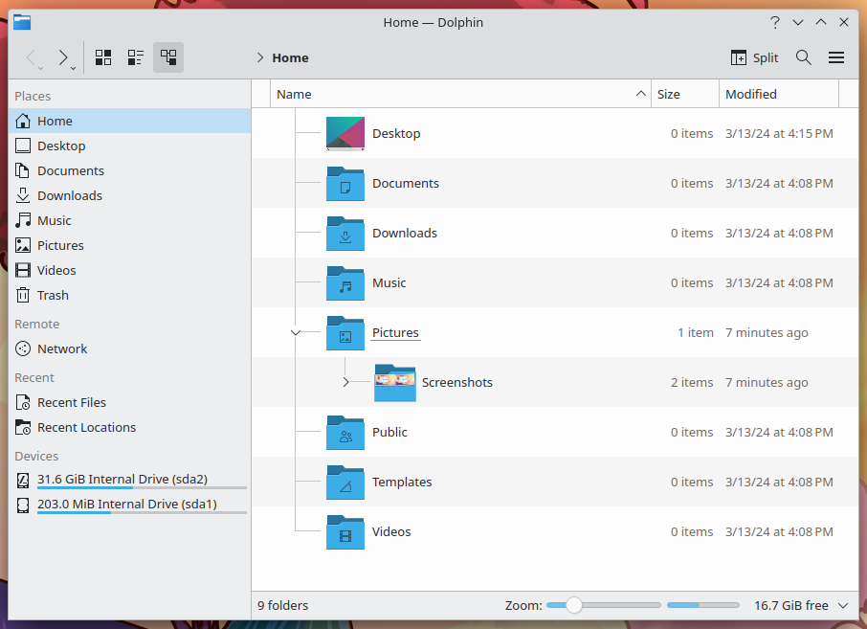Click the Screenshots folder thumbnail icon
Viewport: 867px width, 629px height.
395,382
